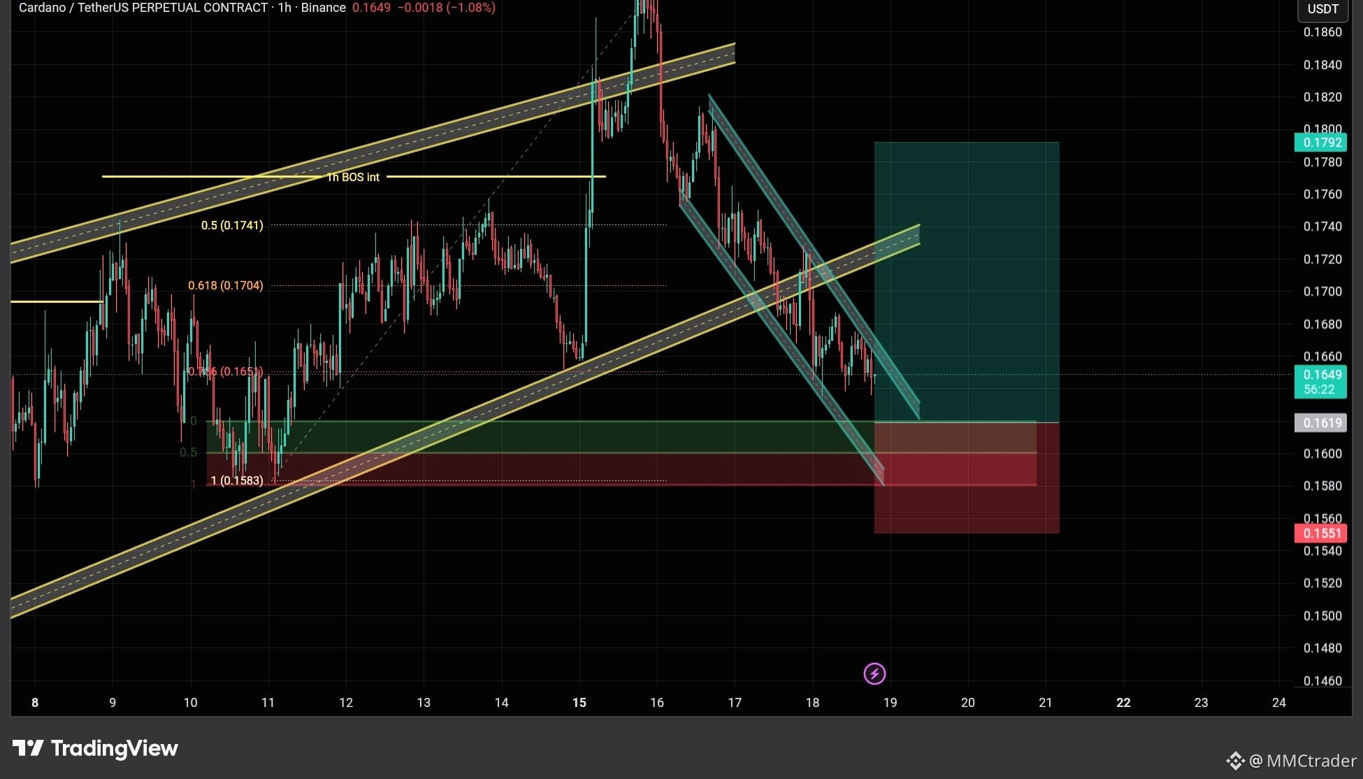The width and height of the screenshot is (1363, 779).
Task: Click date 10 on the time axis
Action: (190, 703)
